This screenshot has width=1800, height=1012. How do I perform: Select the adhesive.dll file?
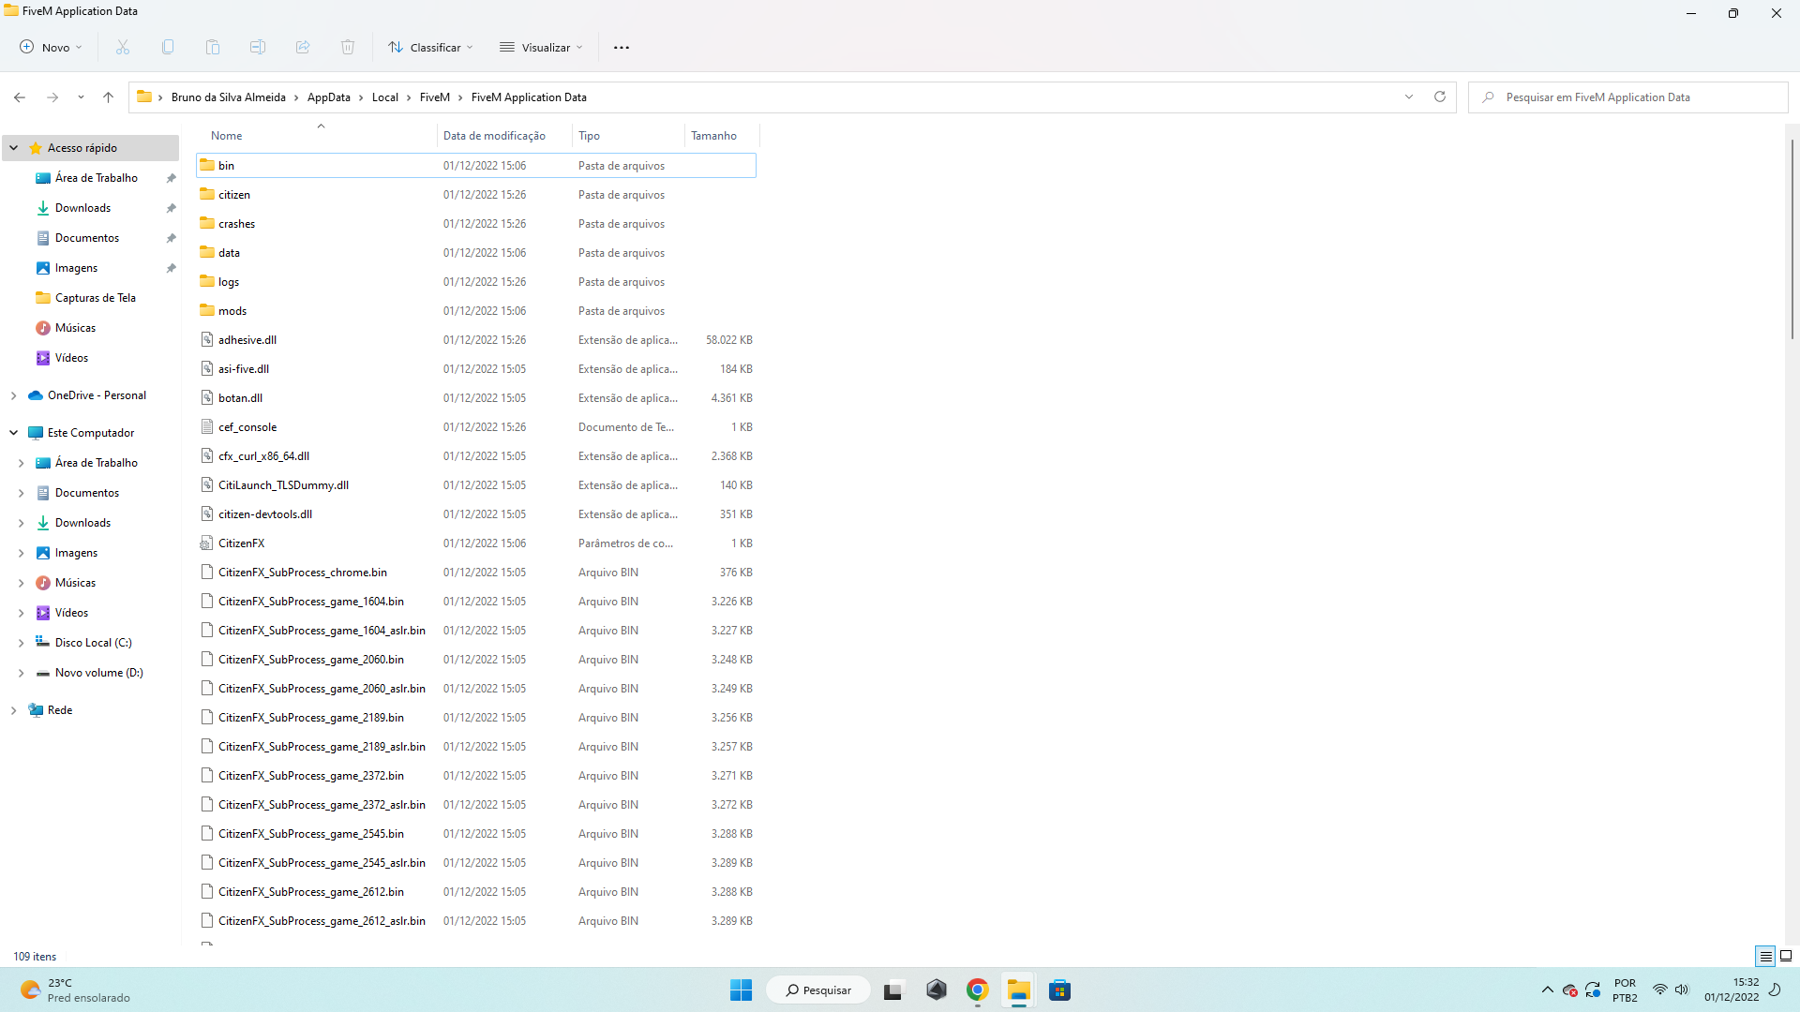pyautogui.click(x=476, y=340)
